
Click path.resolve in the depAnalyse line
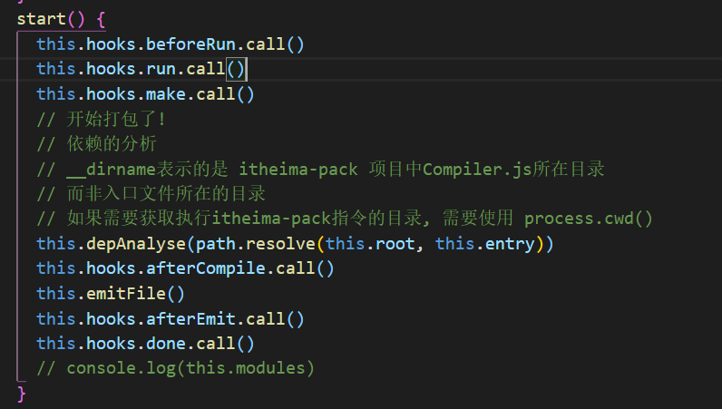click(x=256, y=244)
